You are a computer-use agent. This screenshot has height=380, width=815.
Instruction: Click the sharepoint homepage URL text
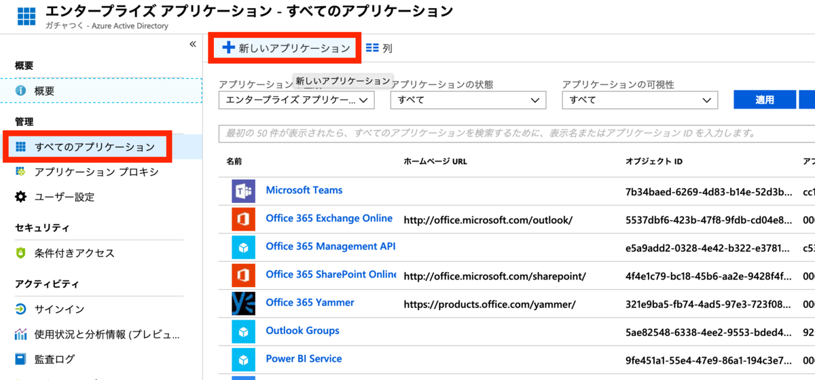point(494,277)
